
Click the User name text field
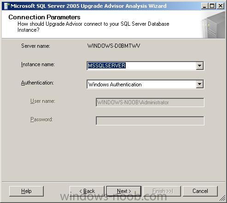(150, 102)
